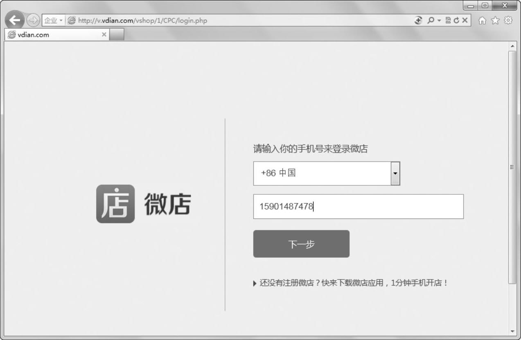Switch to the vdian.com tab
The image size is (521, 340).
pos(57,35)
